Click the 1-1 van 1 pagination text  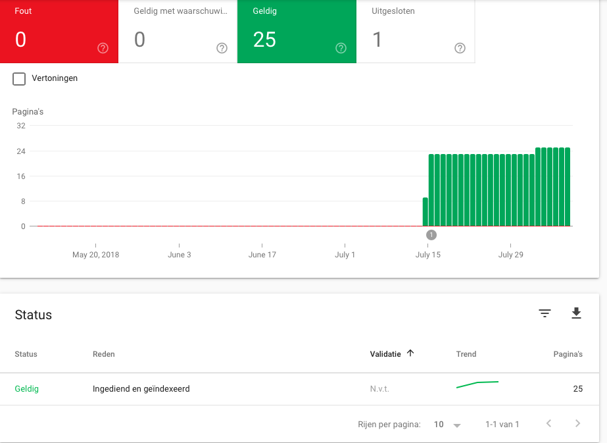[x=502, y=425]
